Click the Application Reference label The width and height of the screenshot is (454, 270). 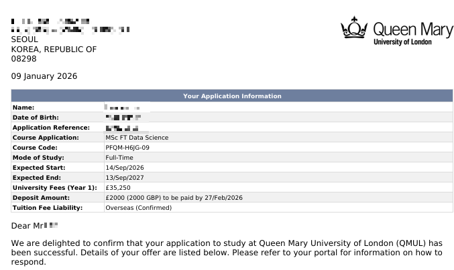click(x=51, y=128)
